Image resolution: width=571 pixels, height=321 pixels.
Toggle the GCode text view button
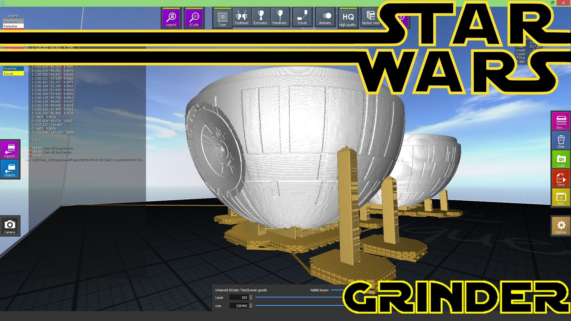click(x=194, y=18)
